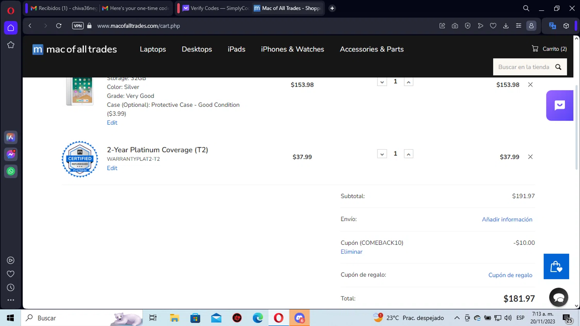
Task: Open Easy Setup menu icon
Action: point(519,26)
